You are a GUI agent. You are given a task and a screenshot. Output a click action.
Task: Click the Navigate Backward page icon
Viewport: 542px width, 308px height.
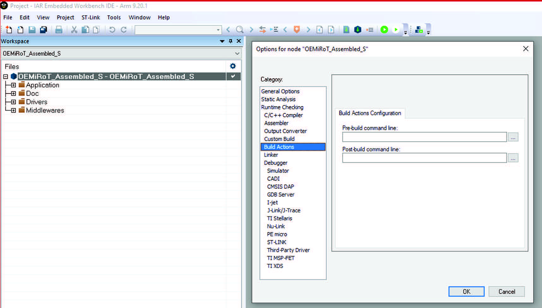pos(319,30)
